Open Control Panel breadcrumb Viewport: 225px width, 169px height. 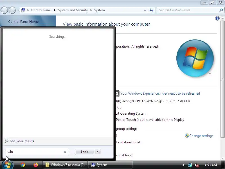[x=41, y=10]
